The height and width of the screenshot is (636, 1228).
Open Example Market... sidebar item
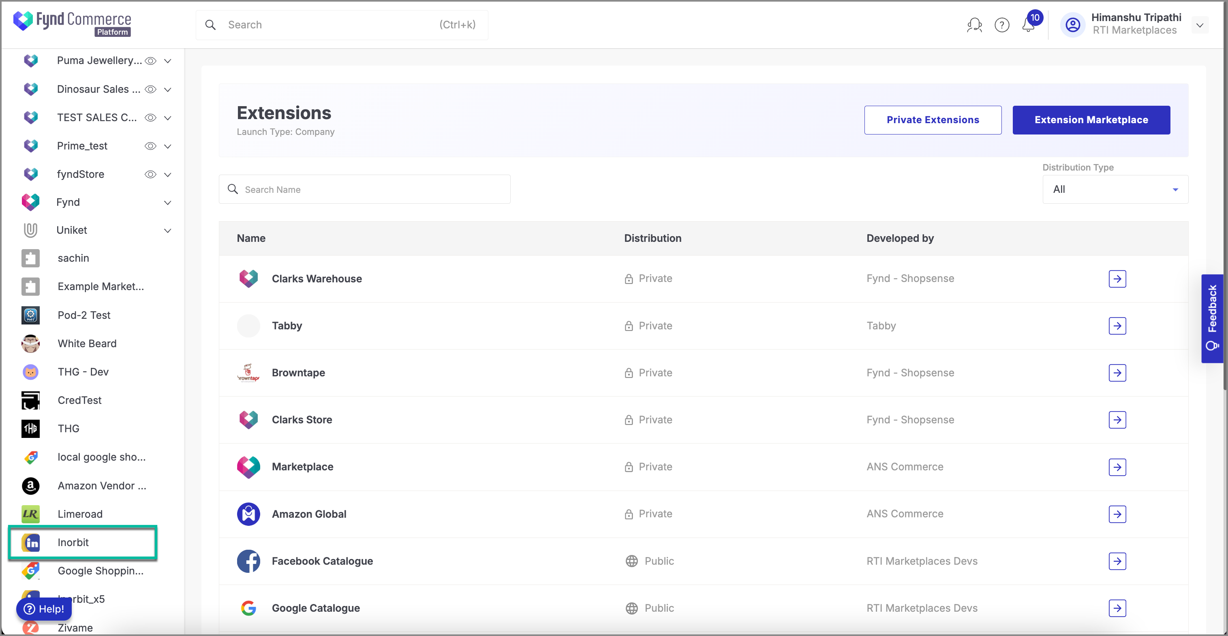pos(100,286)
